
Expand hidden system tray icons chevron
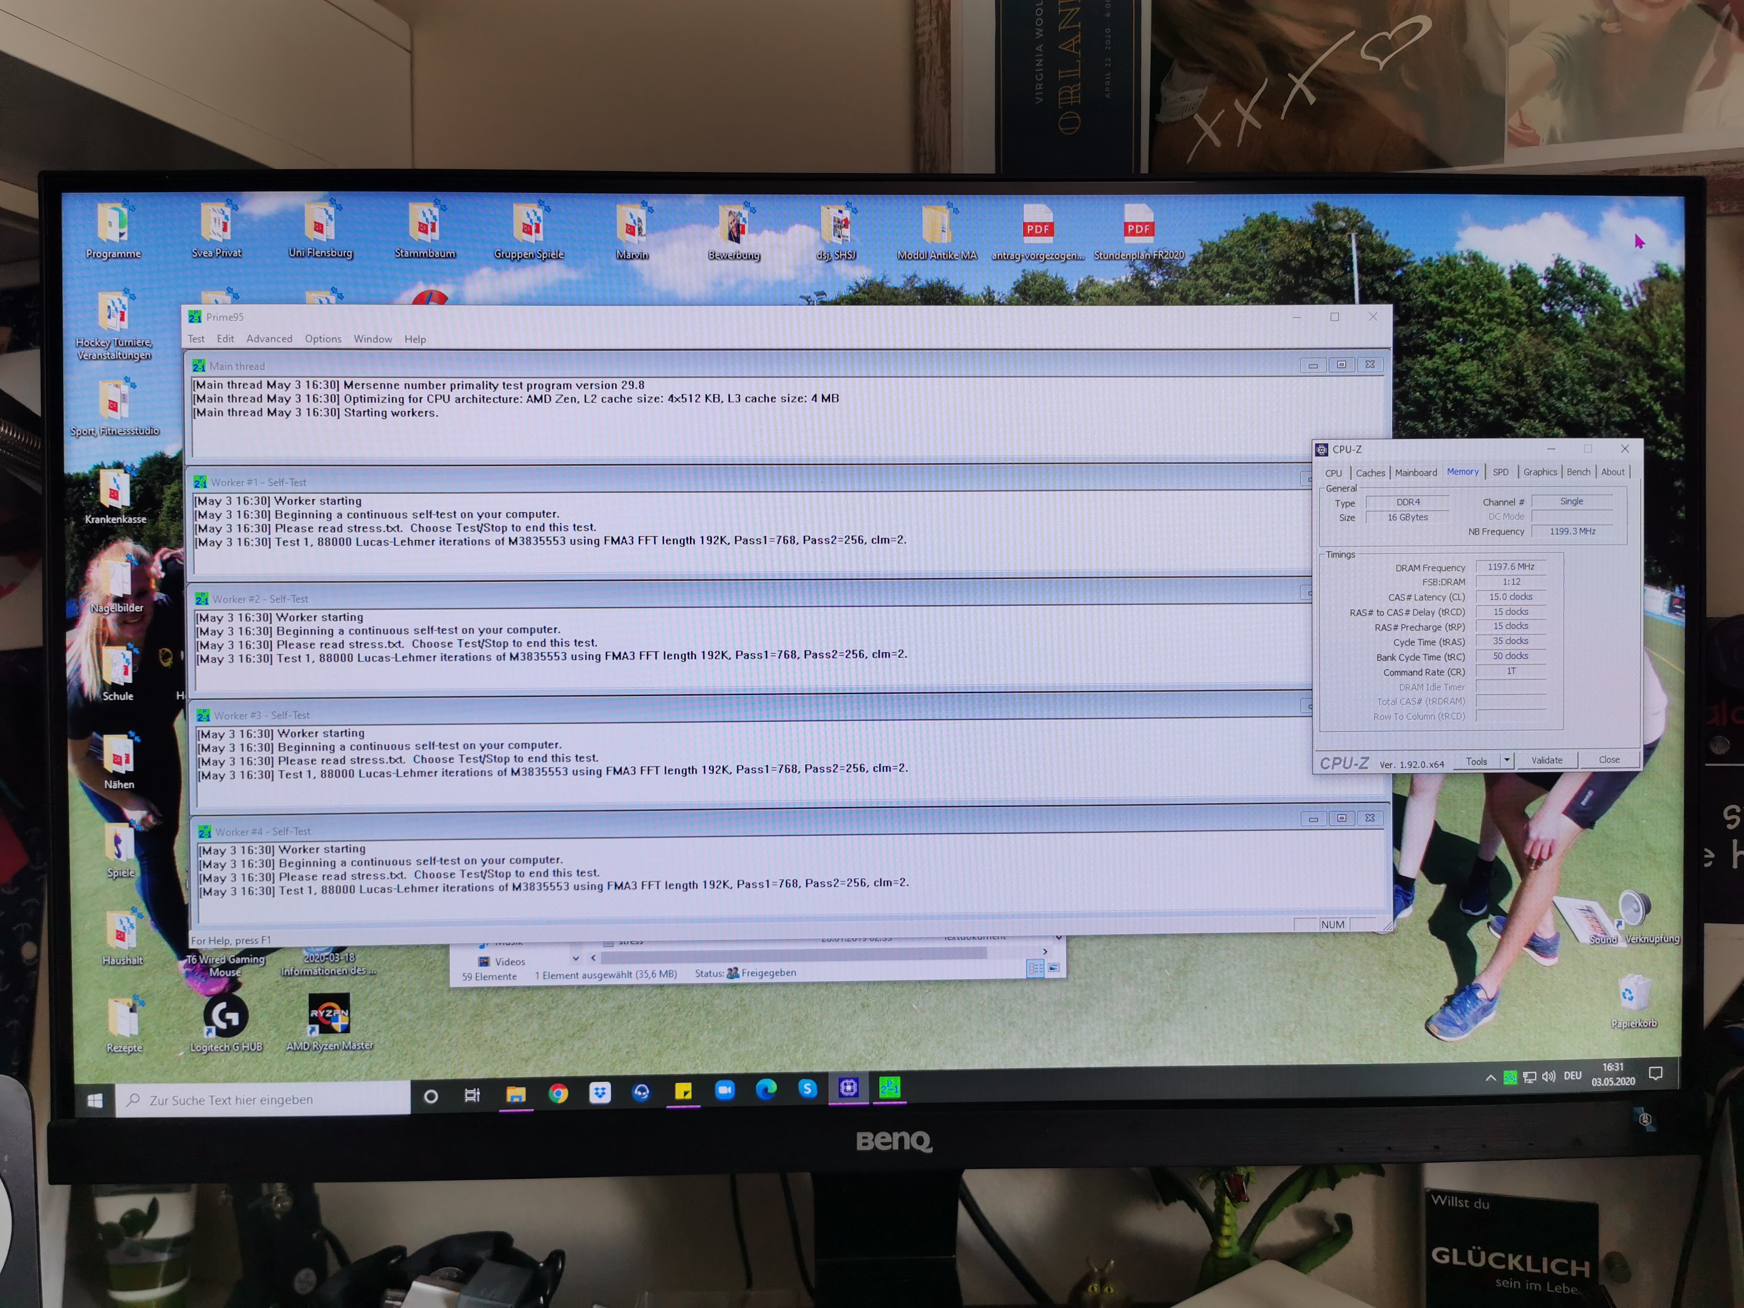click(x=1490, y=1078)
